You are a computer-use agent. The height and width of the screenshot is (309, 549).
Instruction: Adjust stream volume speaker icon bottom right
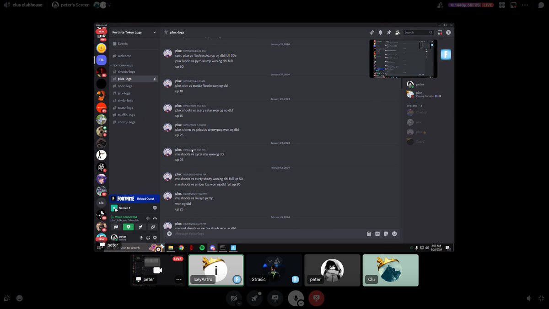(529, 298)
